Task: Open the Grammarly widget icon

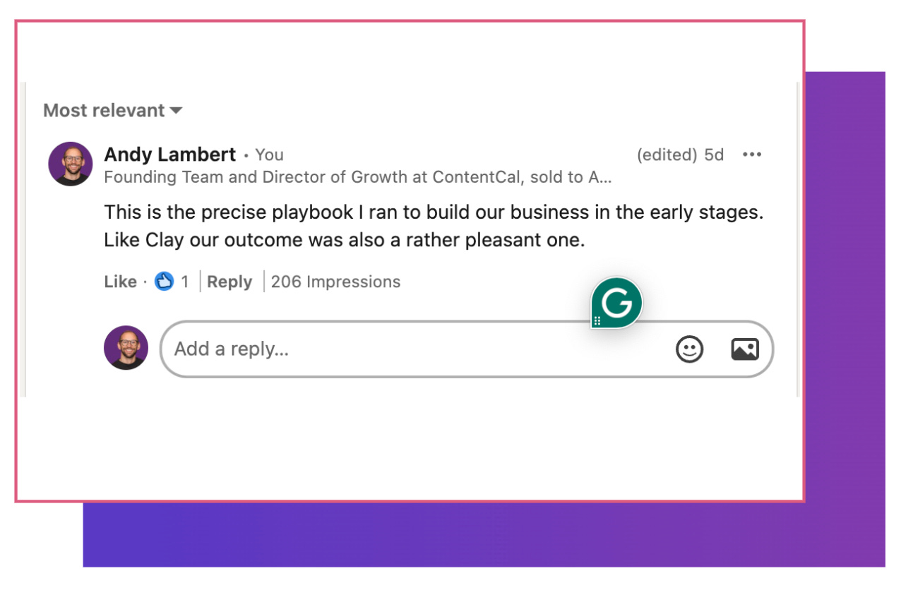Action: pyautogui.click(x=617, y=303)
